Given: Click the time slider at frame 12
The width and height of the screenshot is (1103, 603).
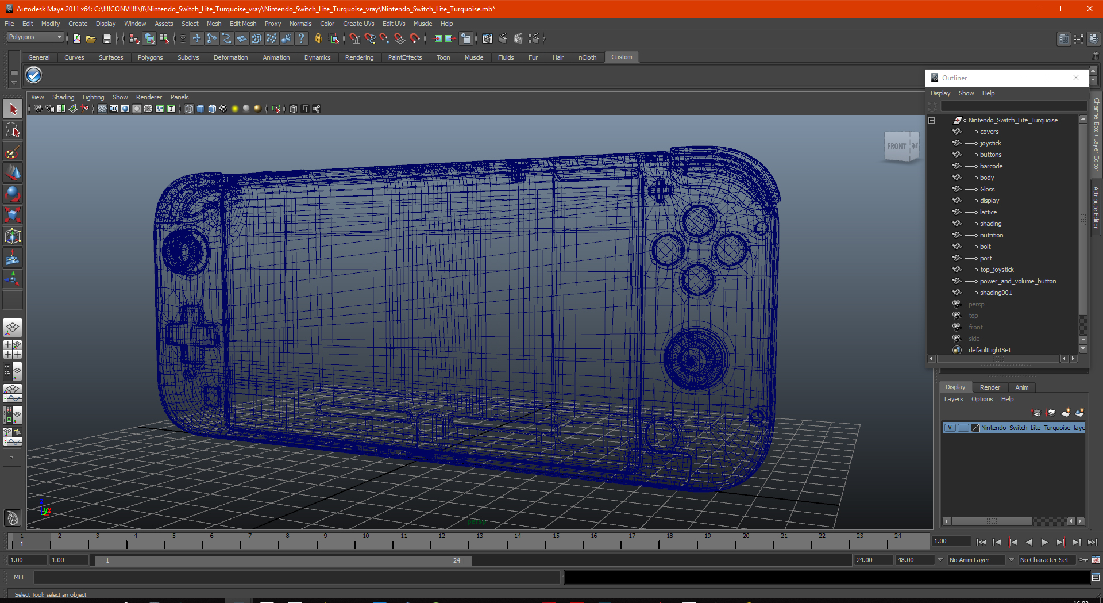Looking at the screenshot, I should pos(441,541).
